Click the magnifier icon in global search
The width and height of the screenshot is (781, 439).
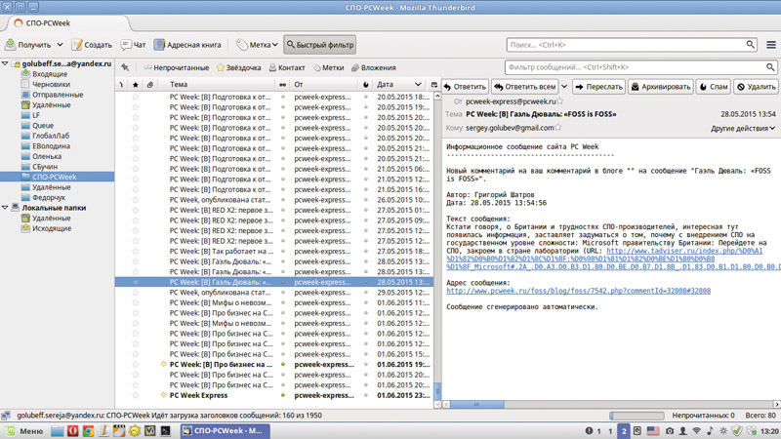(x=750, y=44)
